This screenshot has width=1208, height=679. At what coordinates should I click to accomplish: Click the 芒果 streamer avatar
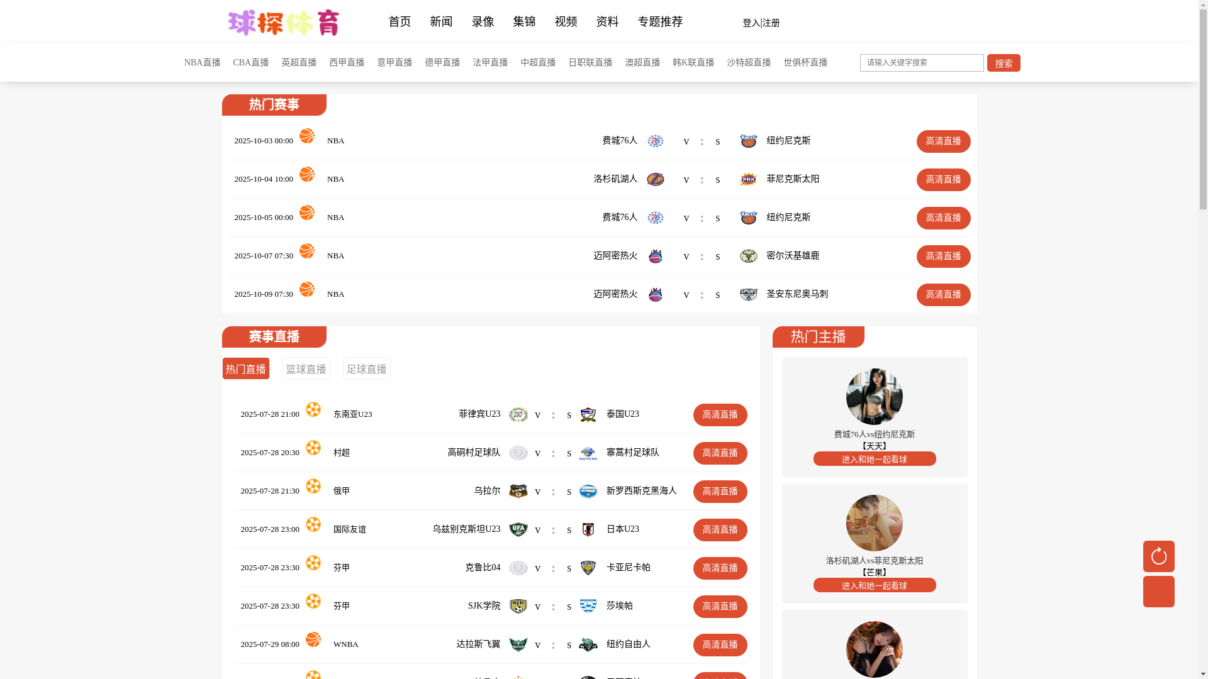click(875, 523)
